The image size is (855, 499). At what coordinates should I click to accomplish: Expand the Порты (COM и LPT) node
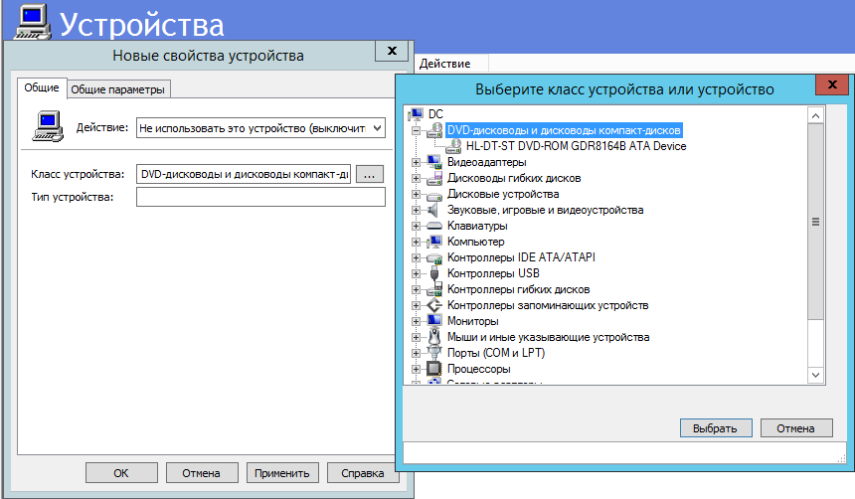[x=416, y=353]
